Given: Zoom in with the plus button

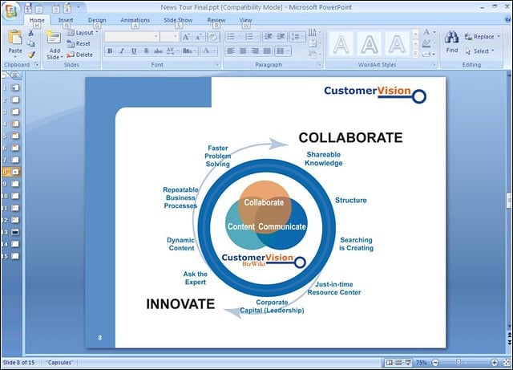Looking at the screenshot, I should point(495,363).
